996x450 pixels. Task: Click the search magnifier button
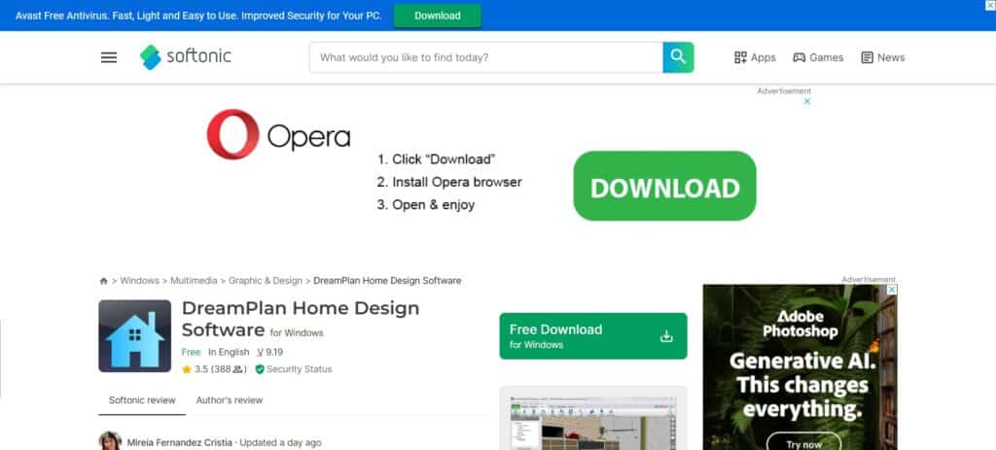[678, 57]
